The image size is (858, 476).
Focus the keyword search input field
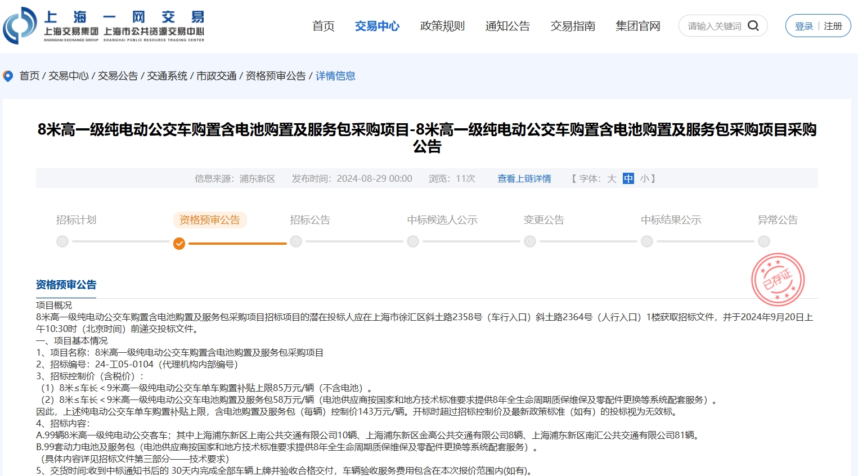pyautogui.click(x=714, y=26)
